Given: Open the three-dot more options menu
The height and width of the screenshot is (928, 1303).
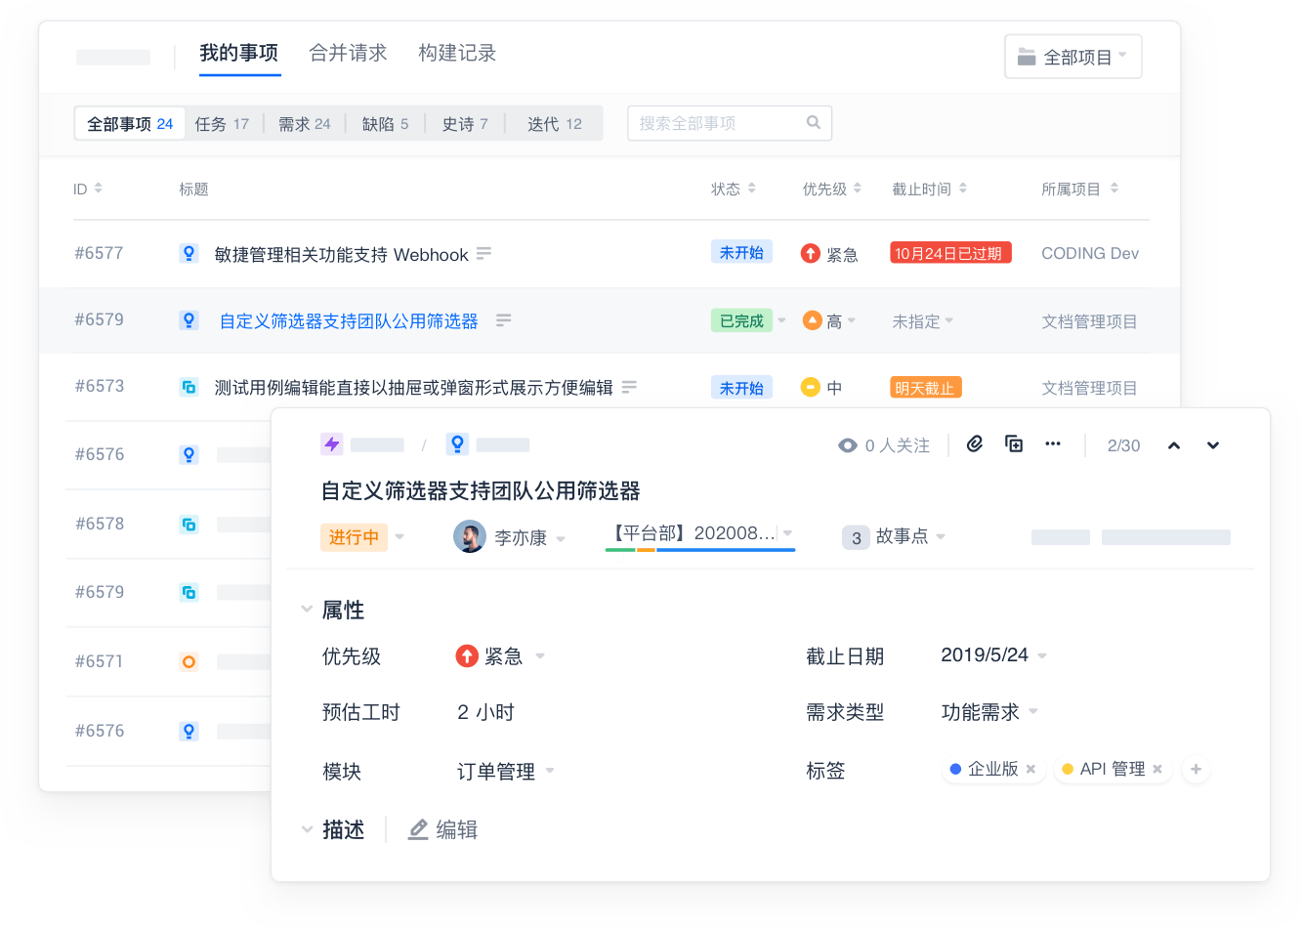Looking at the screenshot, I should [1052, 444].
